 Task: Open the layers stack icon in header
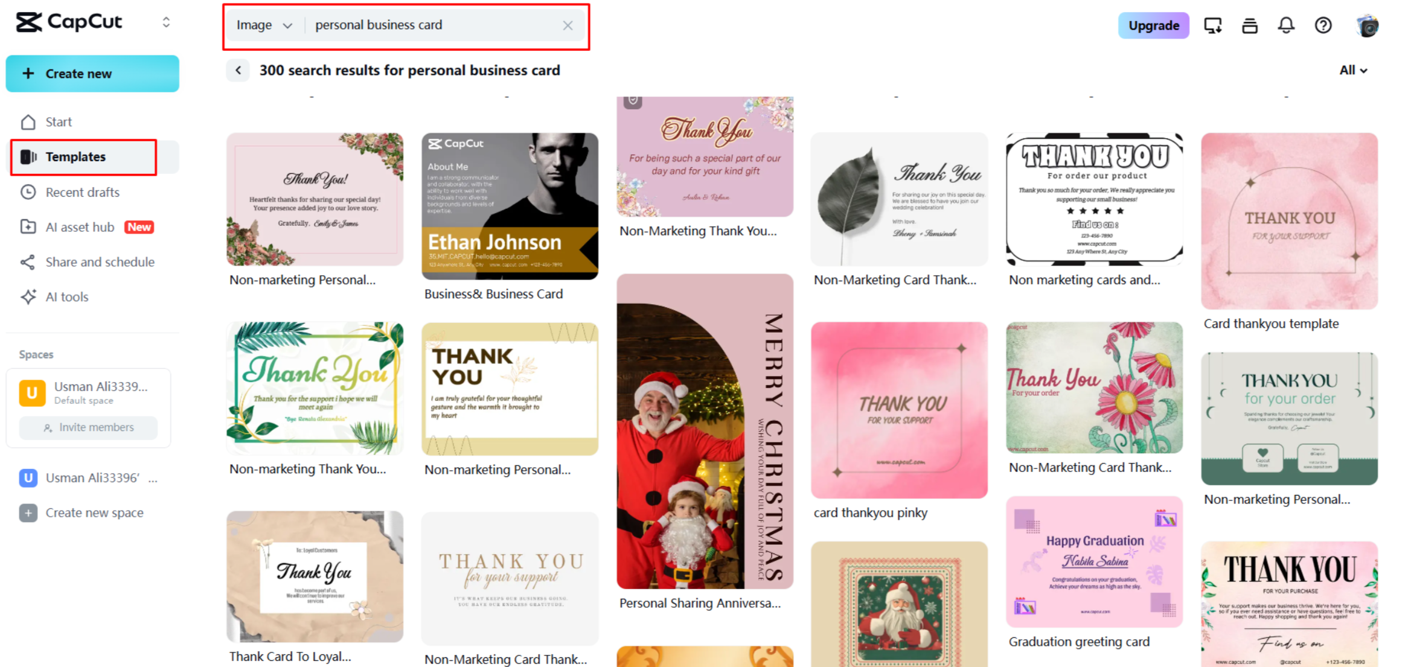pyautogui.click(x=1250, y=25)
